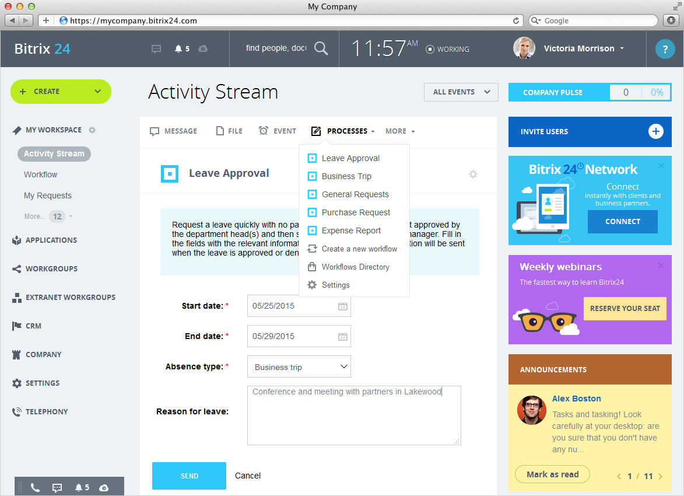
Task: Open the help question mark button
Action: (665, 49)
